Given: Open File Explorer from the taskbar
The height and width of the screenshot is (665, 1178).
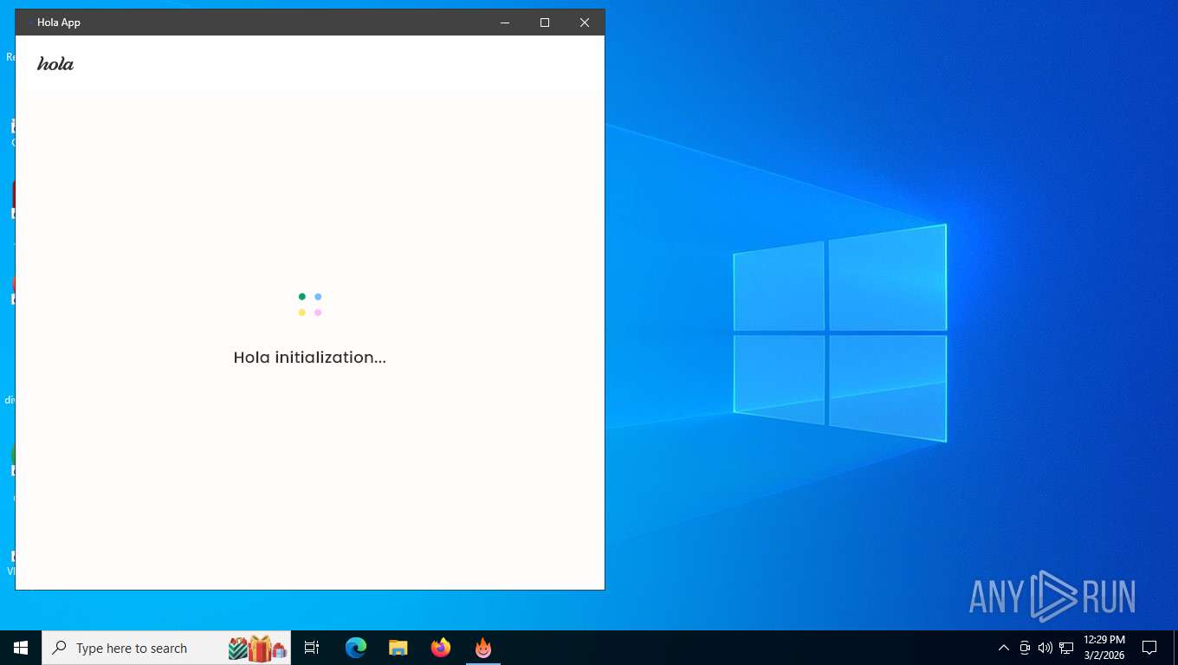Looking at the screenshot, I should point(398,648).
